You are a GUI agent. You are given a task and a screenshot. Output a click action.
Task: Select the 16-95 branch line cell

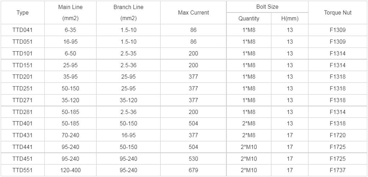[x=128, y=135]
